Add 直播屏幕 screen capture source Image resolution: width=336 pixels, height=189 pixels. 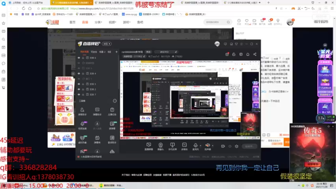(149, 147)
